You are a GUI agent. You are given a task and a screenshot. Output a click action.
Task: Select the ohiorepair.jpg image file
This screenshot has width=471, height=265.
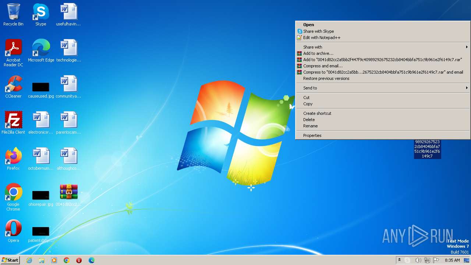pyautogui.click(x=41, y=198)
